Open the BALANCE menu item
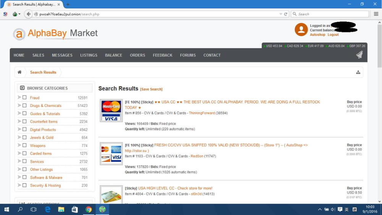The height and width of the screenshot is (215, 382). [113, 55]
